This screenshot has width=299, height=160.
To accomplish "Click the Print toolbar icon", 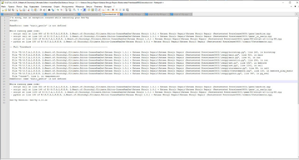I will (x=24, y=10).
